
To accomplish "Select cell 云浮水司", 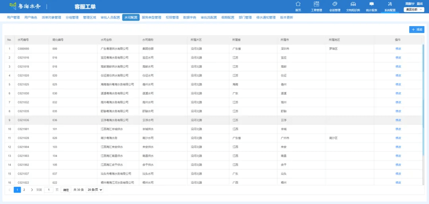I will [148, 120].
